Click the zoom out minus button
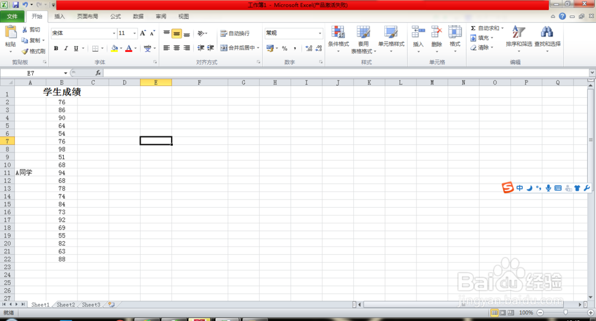Viewport: 596px width, 321px height. click(x=540, y=313)
